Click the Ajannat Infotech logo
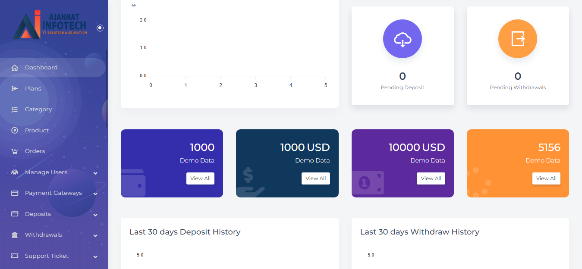Viewport: 582px width, 269px height. (50, 25)
